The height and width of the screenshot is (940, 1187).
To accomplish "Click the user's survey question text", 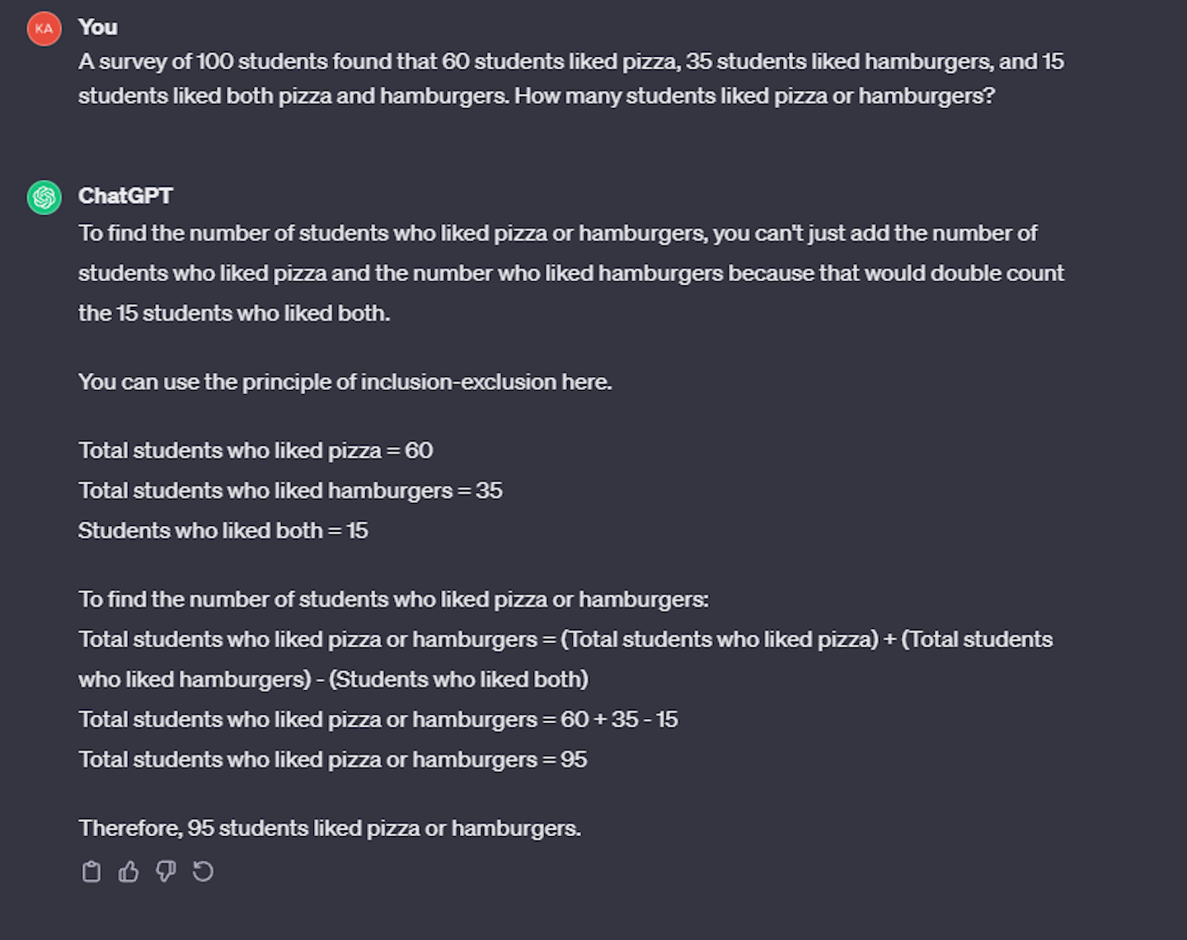I will pyautogui.click(x=570, y=78).
